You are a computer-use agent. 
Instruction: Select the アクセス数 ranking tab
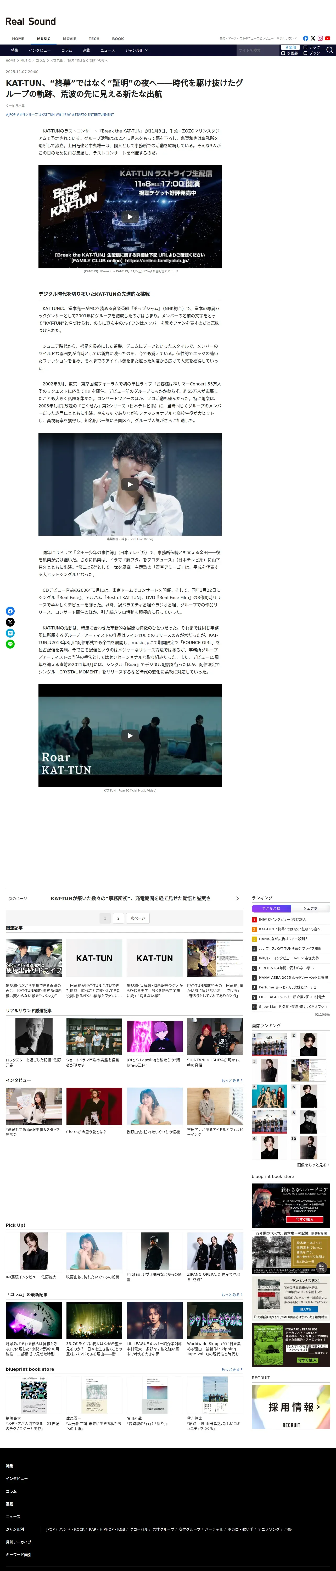pos(271,909)
